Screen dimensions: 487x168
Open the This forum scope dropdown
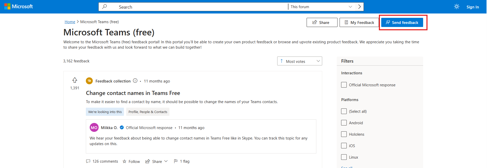point(321,7)
